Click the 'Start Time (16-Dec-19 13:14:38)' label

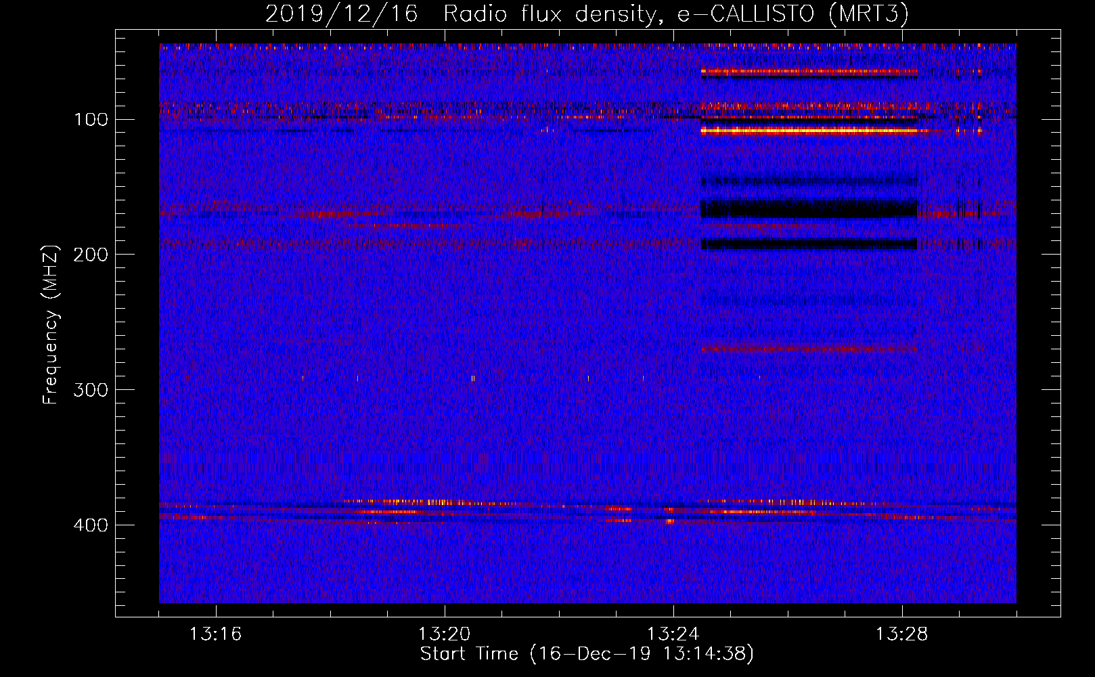(x=587, y=654)
